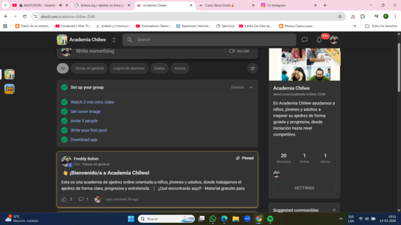Focus the Skool Search field
Screen dimensions: 401x225
(209, 40)
